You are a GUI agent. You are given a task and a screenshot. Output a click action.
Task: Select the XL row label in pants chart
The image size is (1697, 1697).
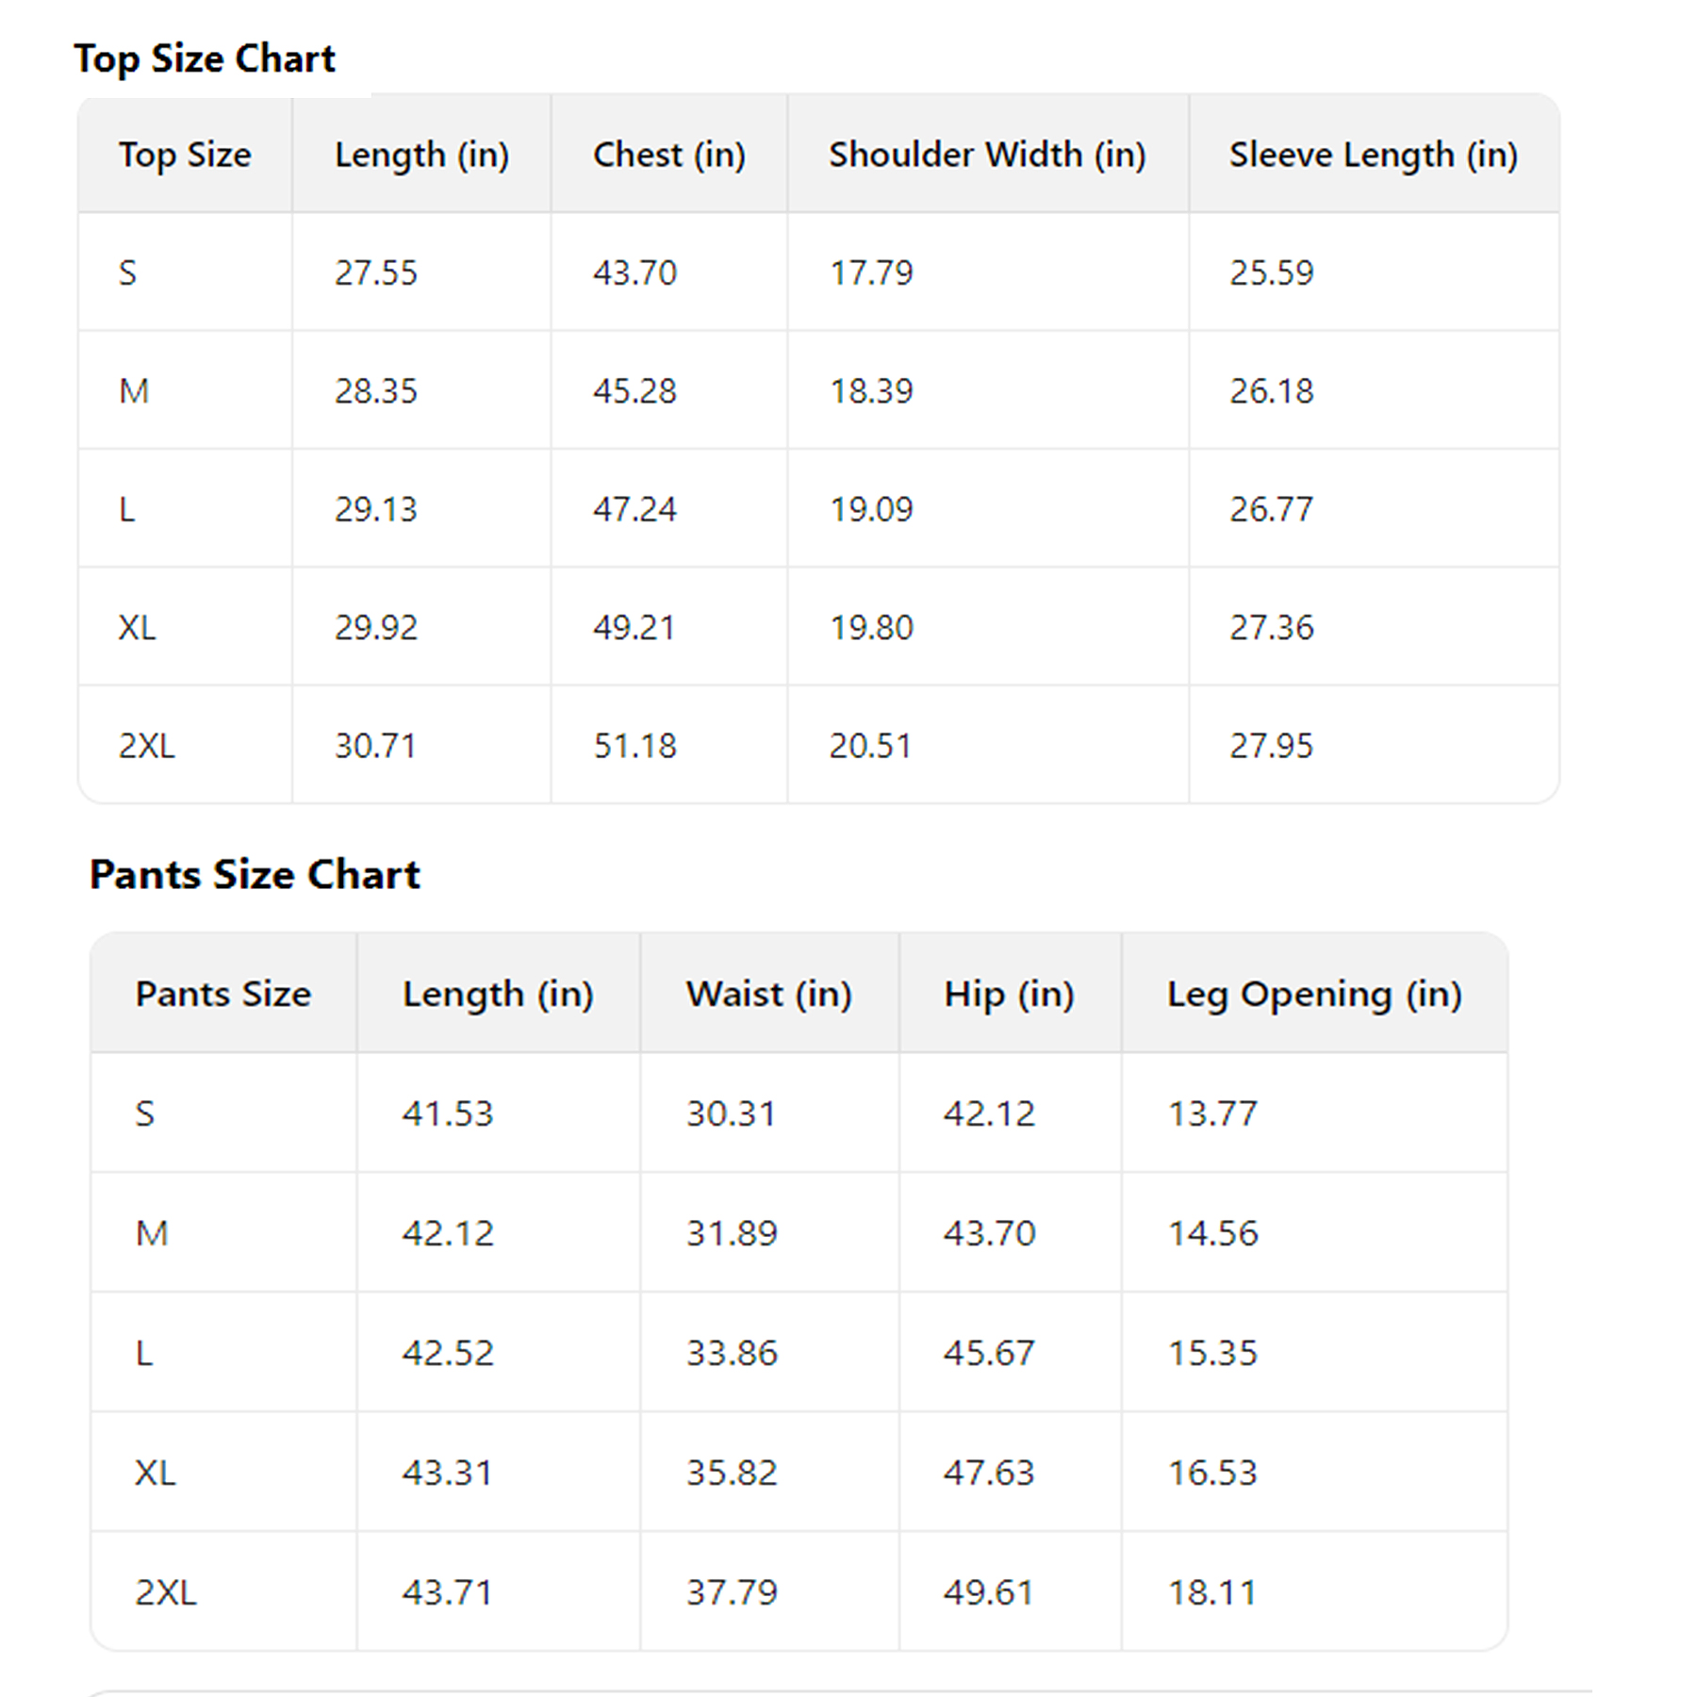click(x=156, y=1473)
